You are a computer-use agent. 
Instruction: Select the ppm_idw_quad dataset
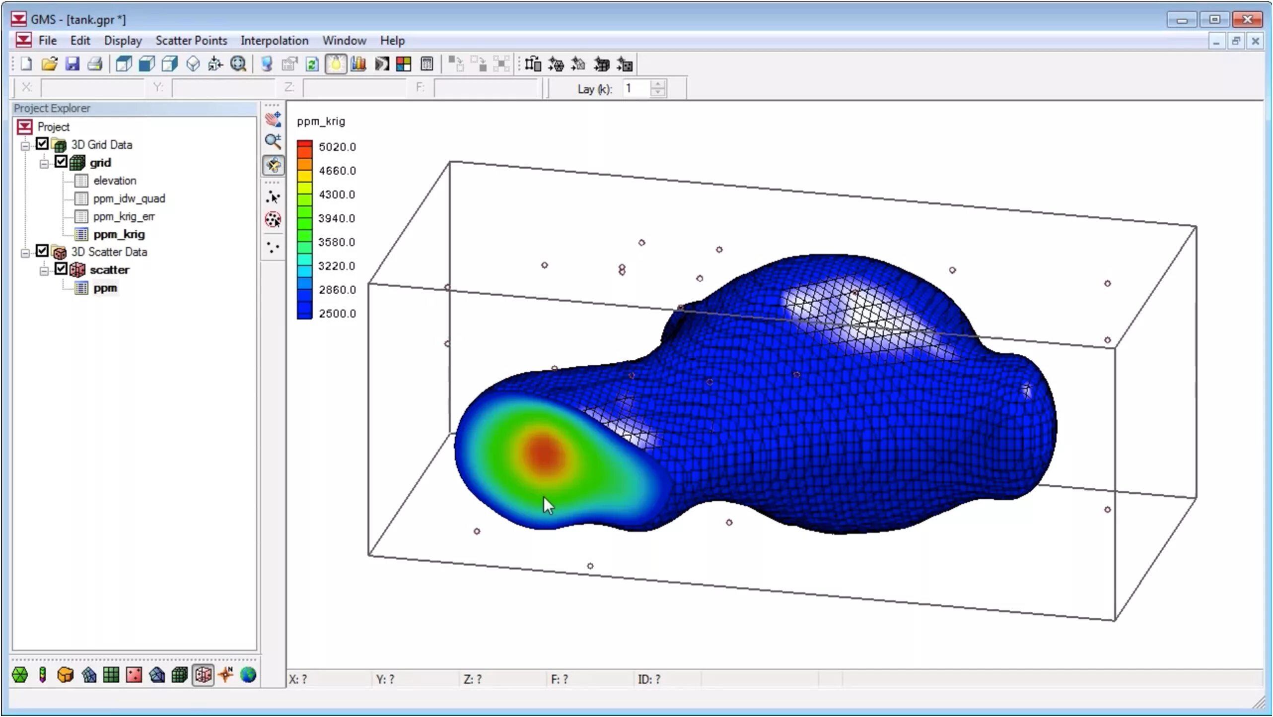129,198
